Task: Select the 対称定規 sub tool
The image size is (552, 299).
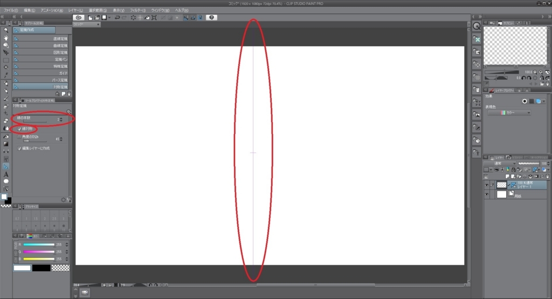Action: point(41,87)
